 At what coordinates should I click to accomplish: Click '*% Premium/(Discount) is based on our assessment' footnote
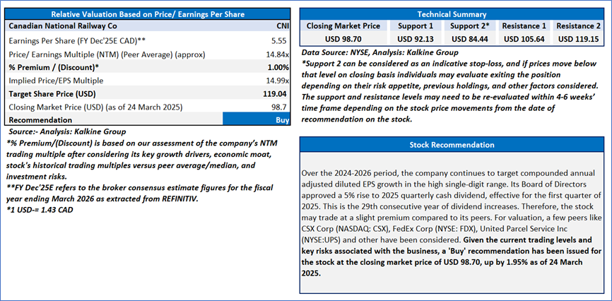click(x=141, y=160)
